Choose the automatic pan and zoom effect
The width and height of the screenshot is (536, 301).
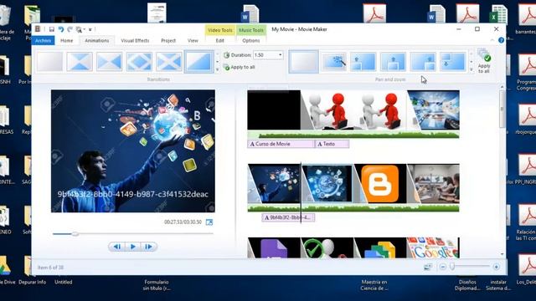click(x=333, y=62)
